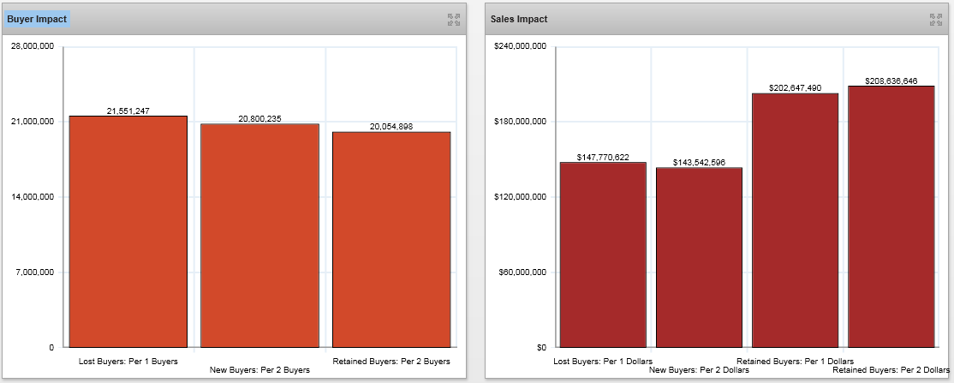Viewport: 954px width, 383px height.
Task: Click the New Buyers: Per 2 Dollars bar
Action: pyautogui.click(x=699, y=257)
